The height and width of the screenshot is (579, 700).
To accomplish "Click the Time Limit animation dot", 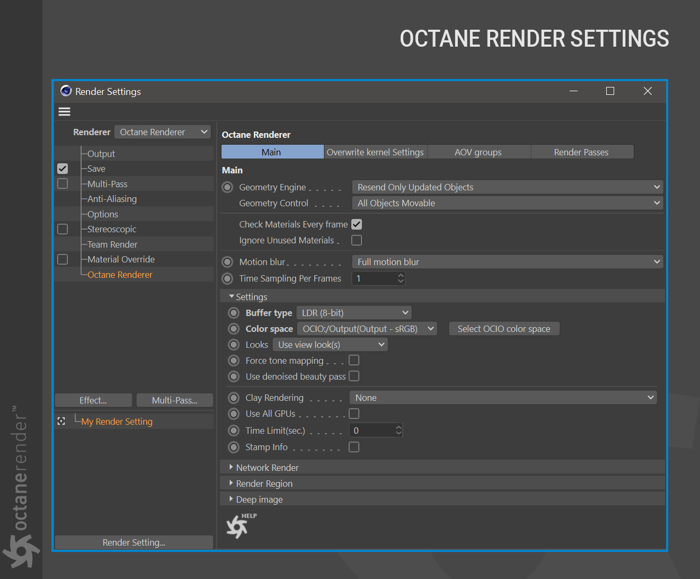I will pyautogui.click(x=234, y=431).
